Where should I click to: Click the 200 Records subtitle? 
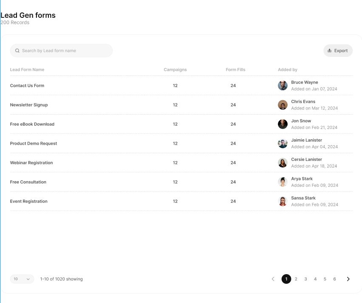click(15, 22)
